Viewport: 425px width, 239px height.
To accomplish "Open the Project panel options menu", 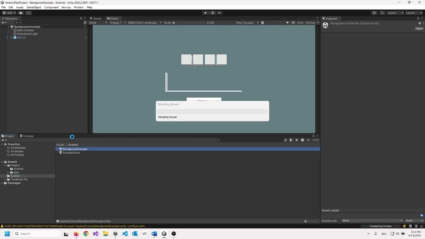I will coord(317,136).
